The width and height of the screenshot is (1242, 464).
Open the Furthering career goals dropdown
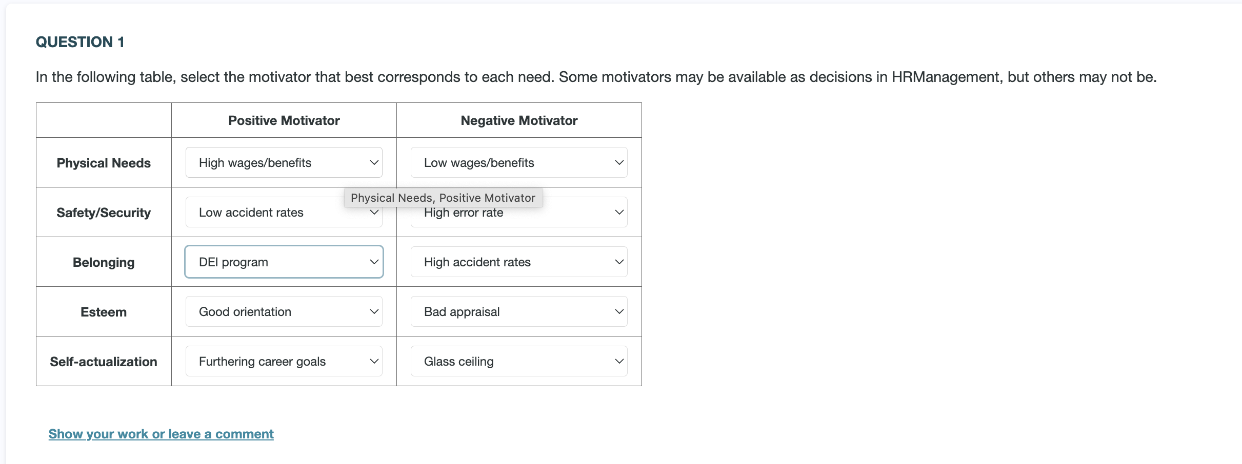[x=283, y=361]
